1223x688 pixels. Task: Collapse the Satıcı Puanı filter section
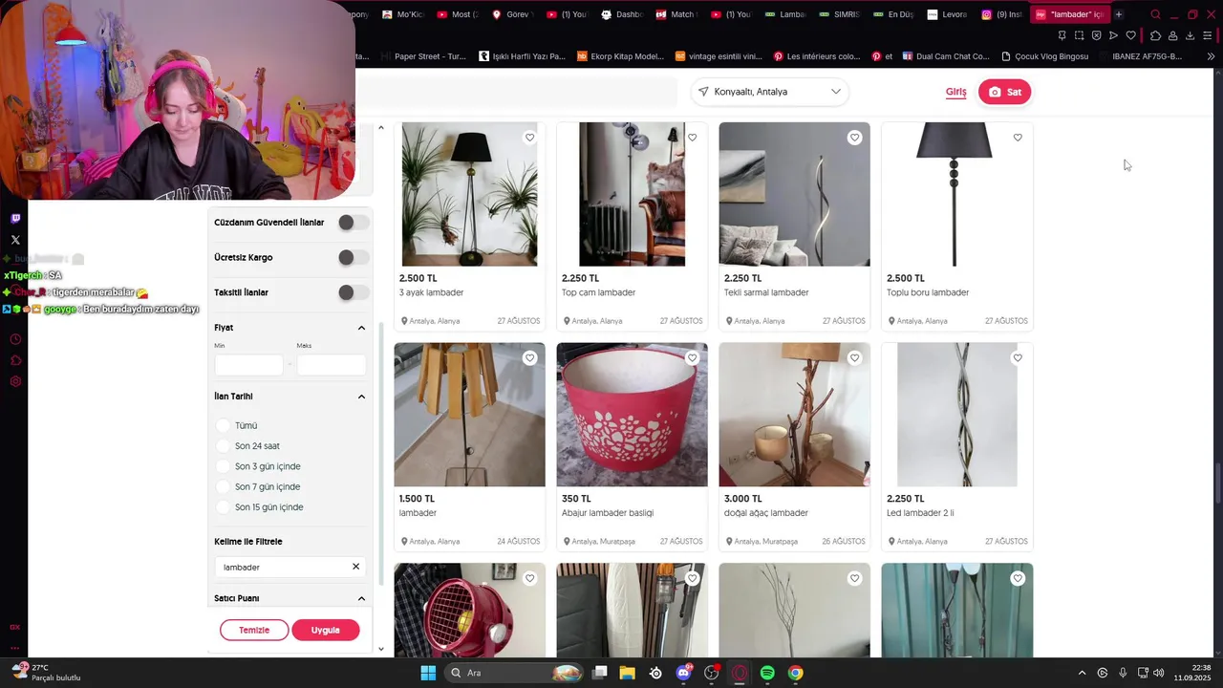(x=361, y=598)
